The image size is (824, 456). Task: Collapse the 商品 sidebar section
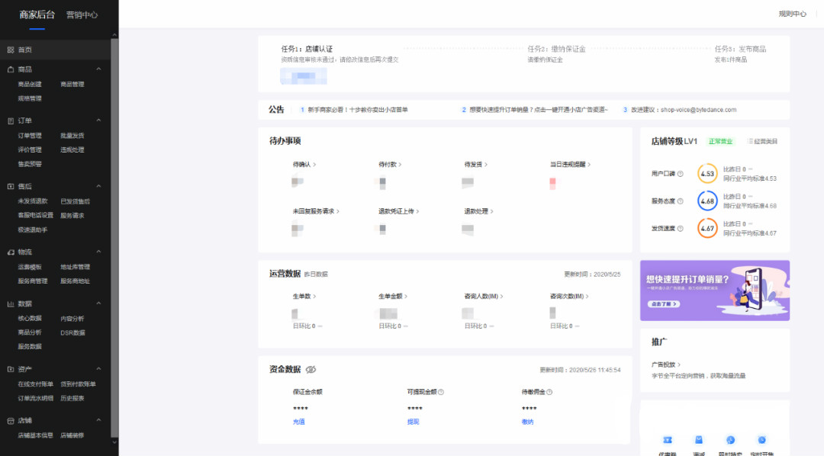[x=98, y=69]
